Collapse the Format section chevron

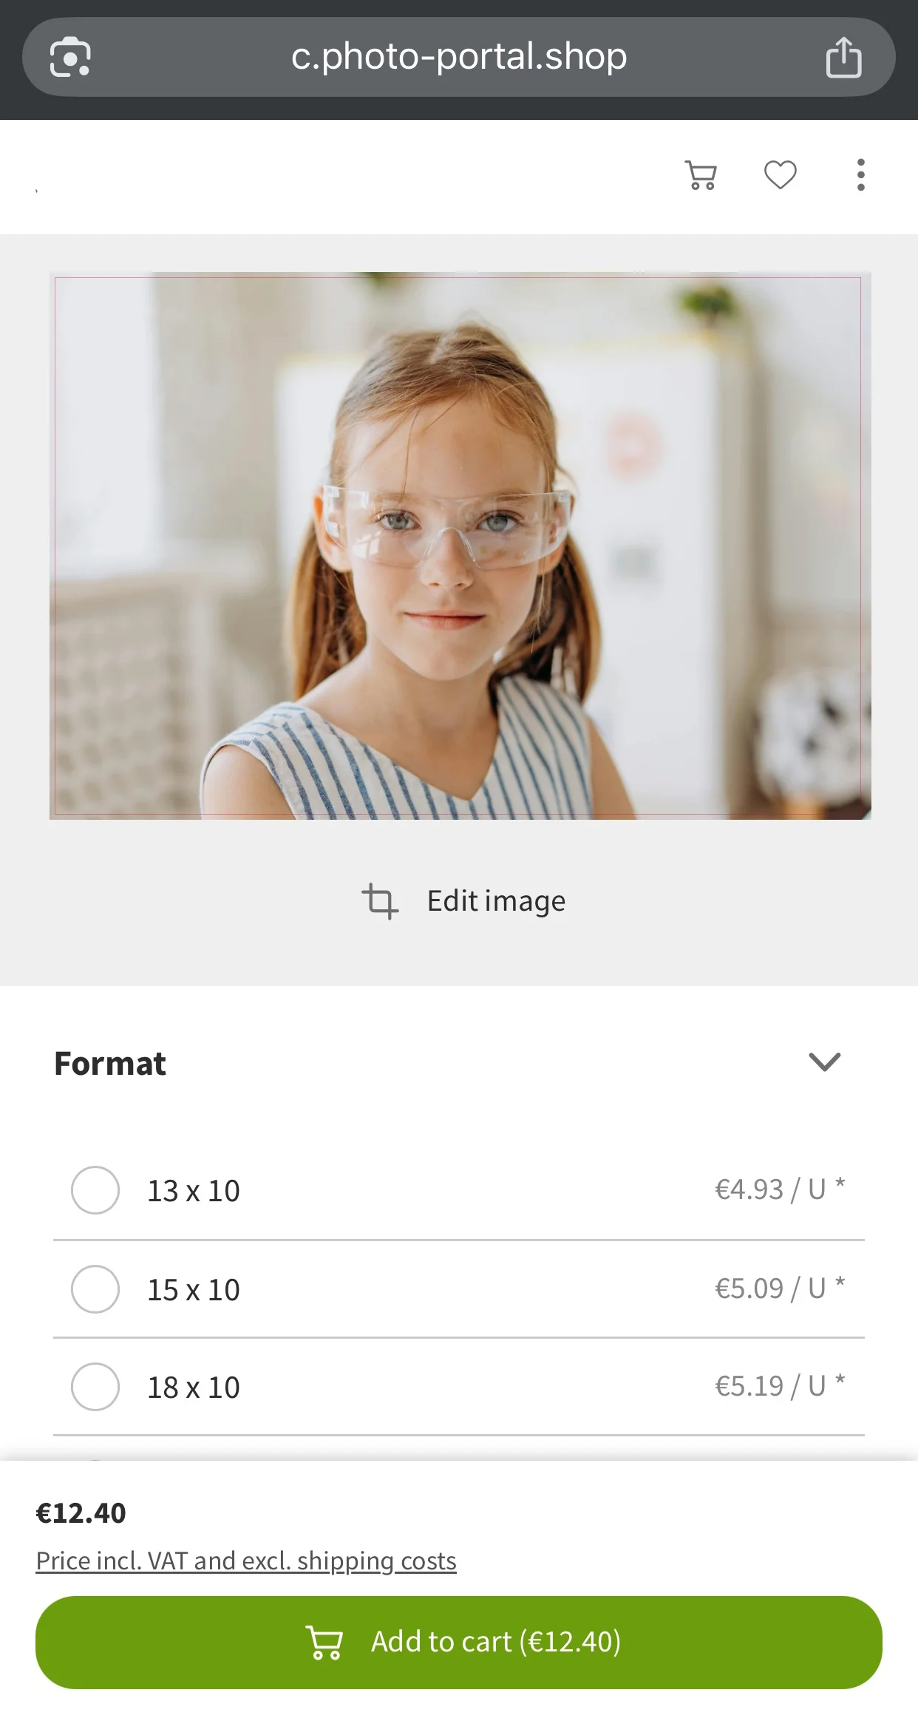(x=824, y=1062)
